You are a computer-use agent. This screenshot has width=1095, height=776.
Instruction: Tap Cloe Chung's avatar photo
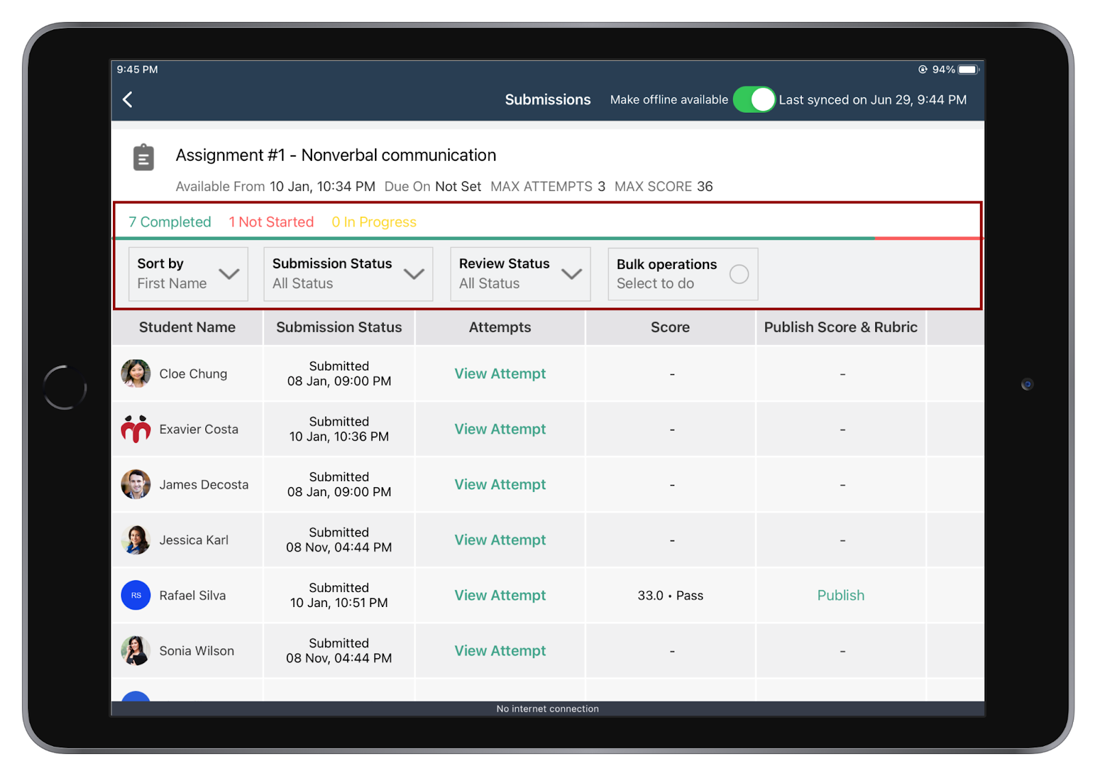[x=136, y=374]
